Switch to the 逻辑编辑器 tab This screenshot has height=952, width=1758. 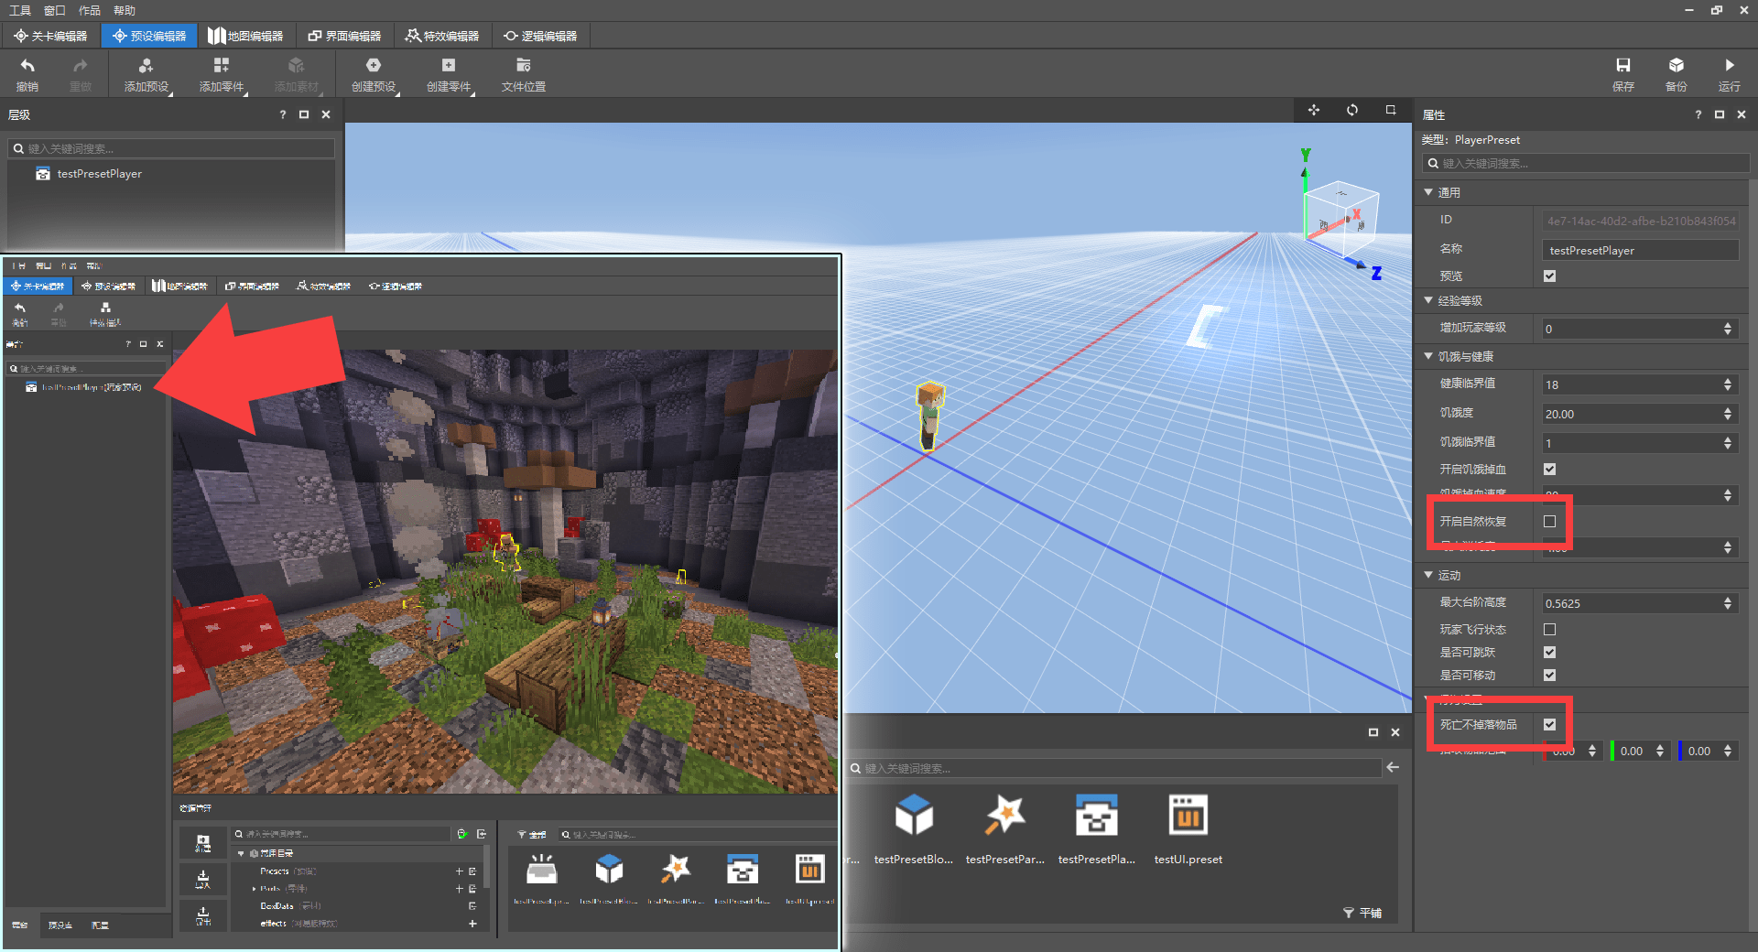click(x=541, y=36)
